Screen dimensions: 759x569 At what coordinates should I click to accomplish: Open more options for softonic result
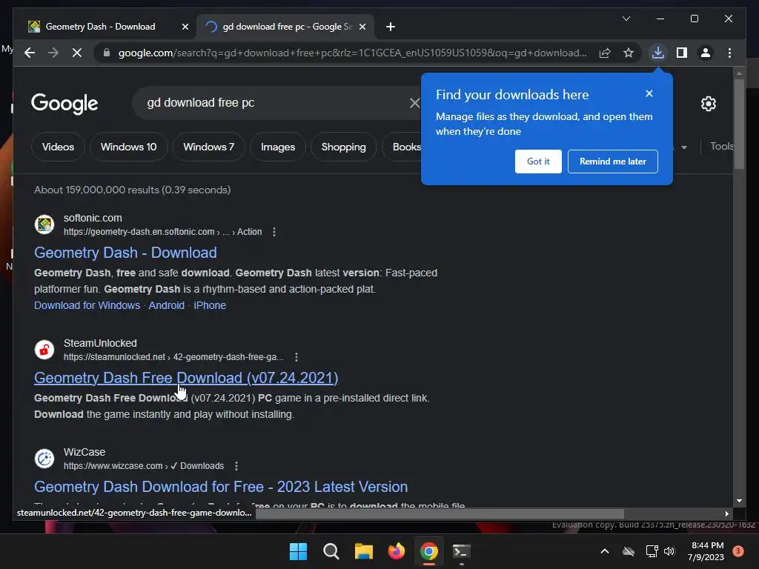pos(274,232)
